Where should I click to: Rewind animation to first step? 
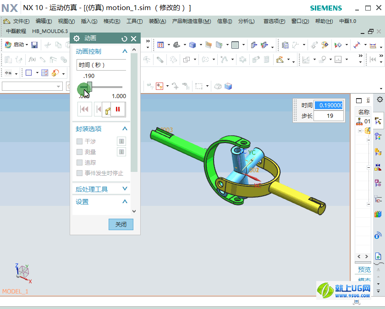point(85,109)
